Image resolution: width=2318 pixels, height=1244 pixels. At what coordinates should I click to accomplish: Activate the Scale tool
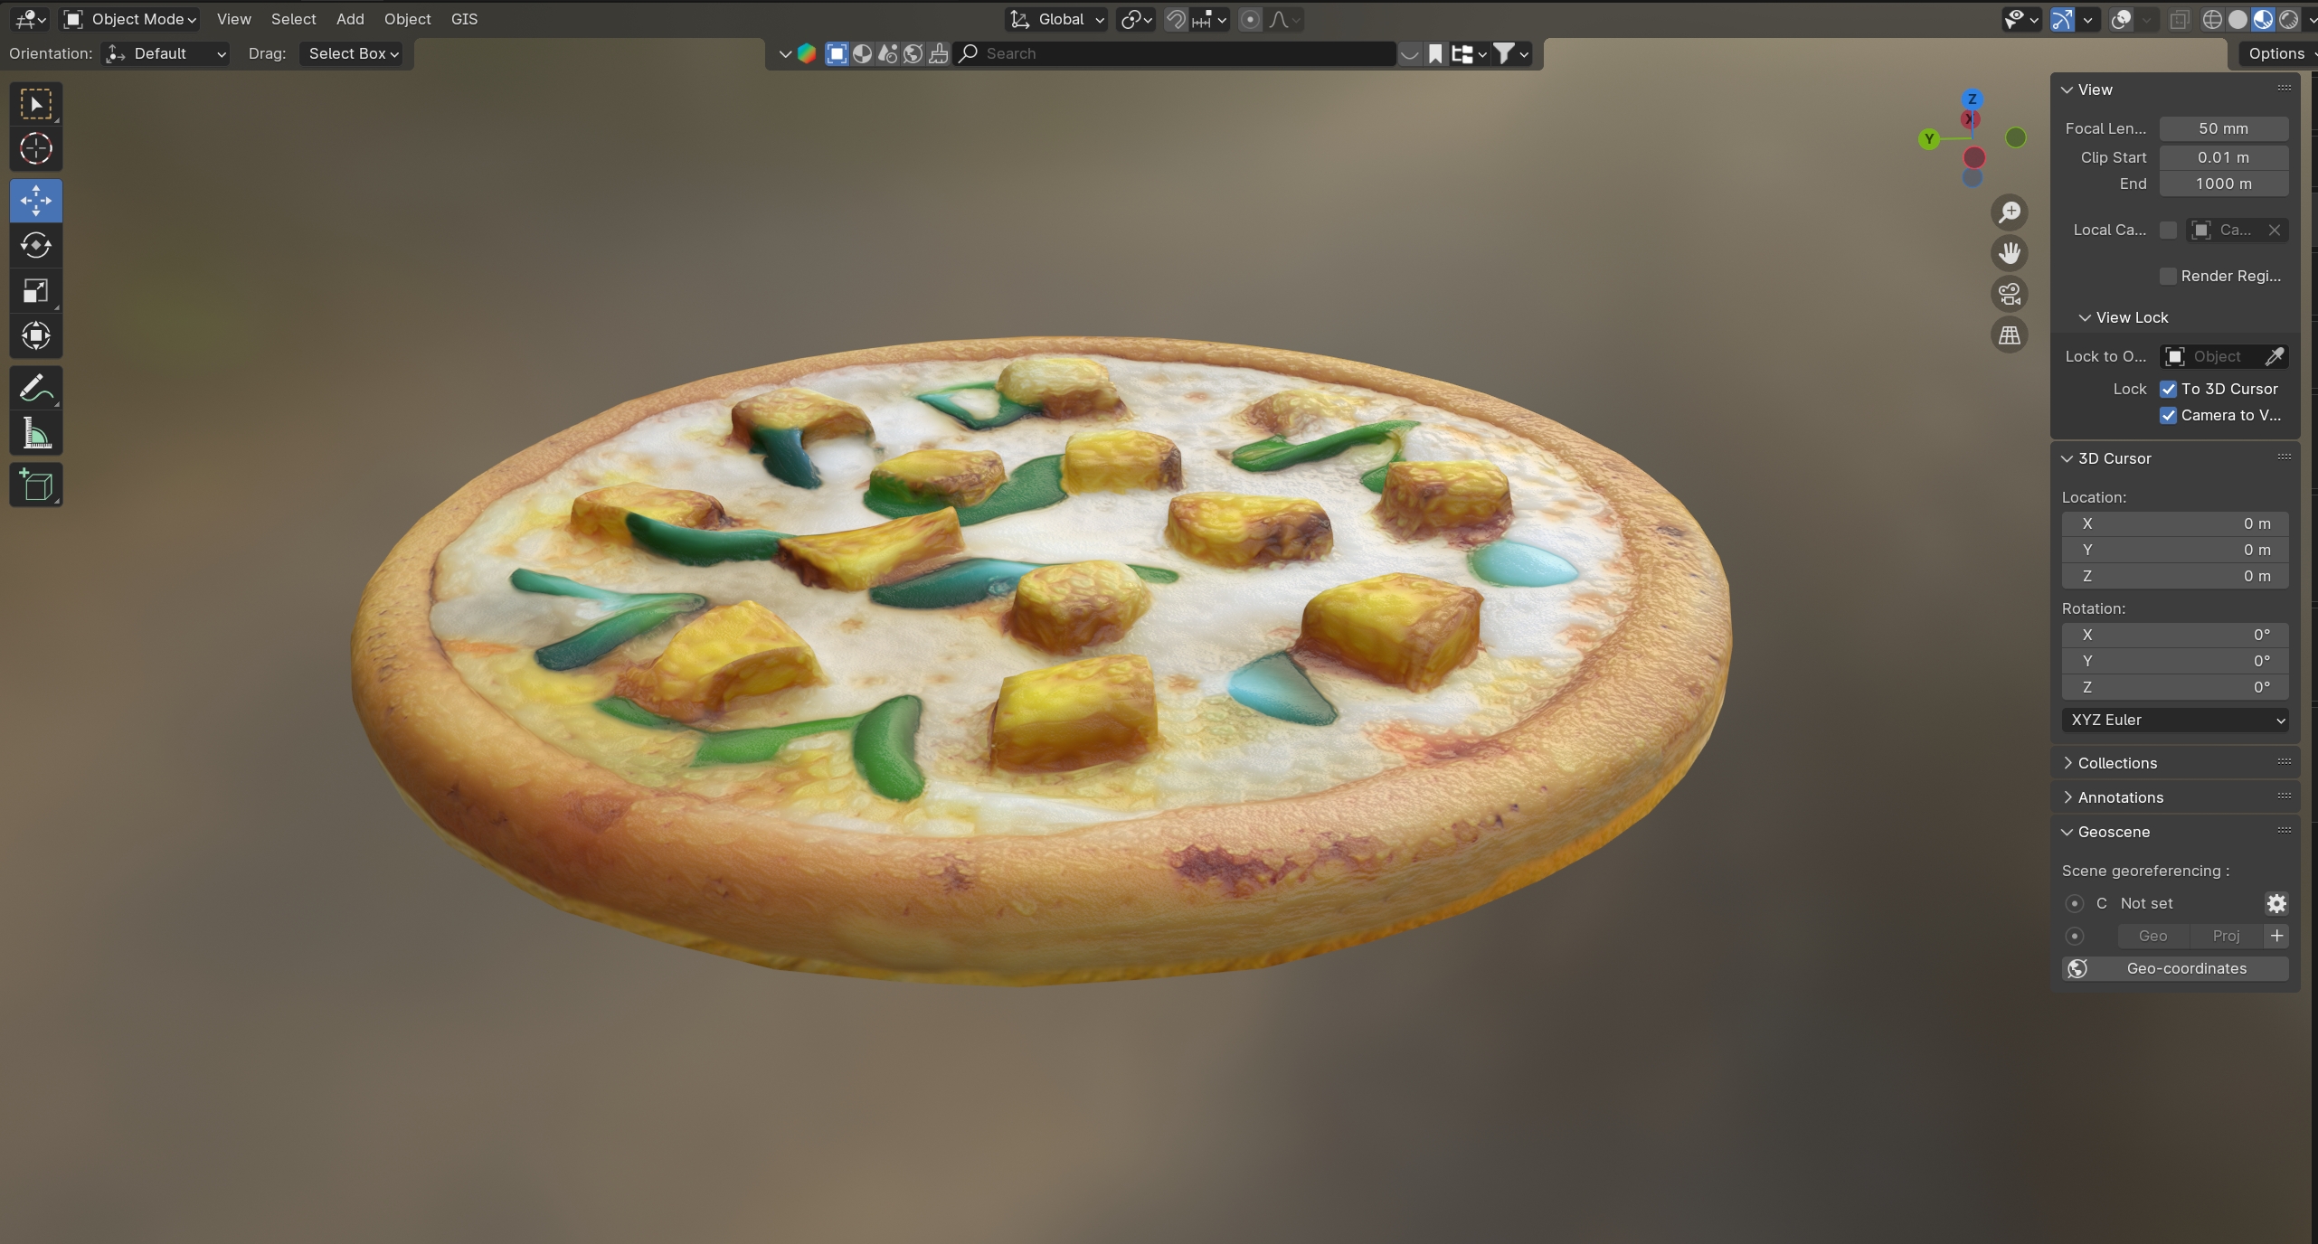pos(36,291)
